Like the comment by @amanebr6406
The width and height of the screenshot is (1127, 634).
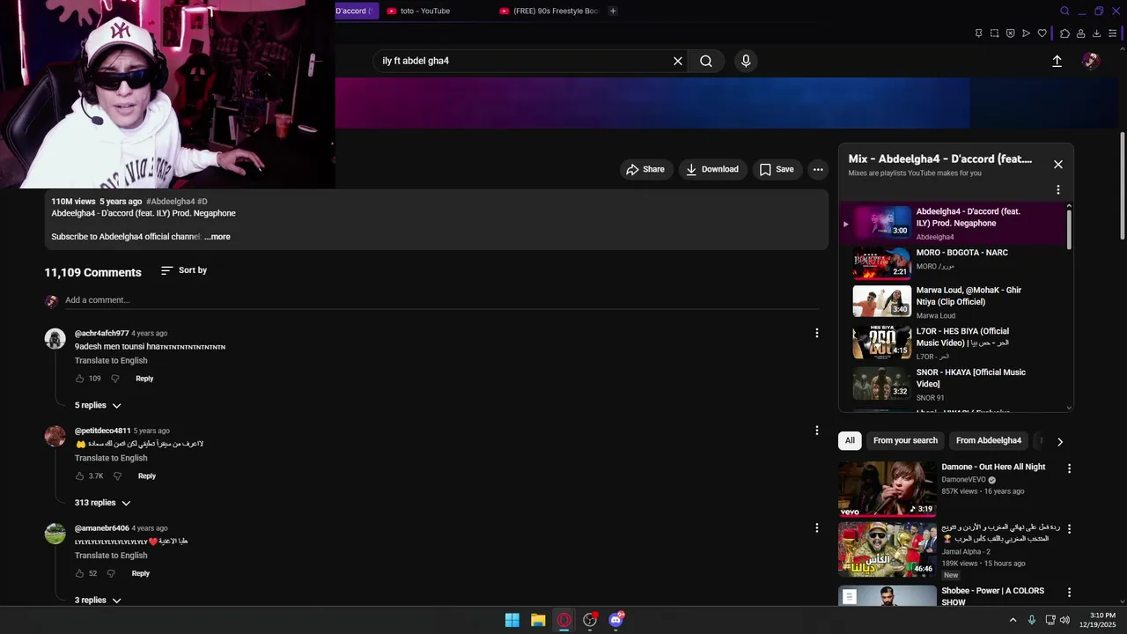tap(79, 573)
